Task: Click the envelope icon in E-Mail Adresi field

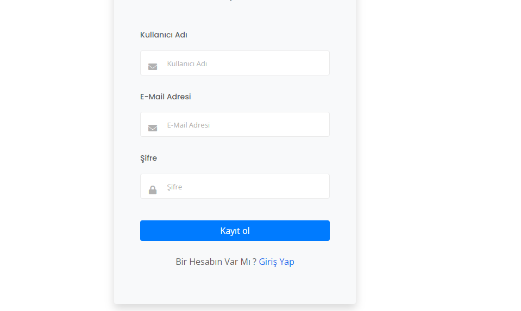Action: pos(153,128)
